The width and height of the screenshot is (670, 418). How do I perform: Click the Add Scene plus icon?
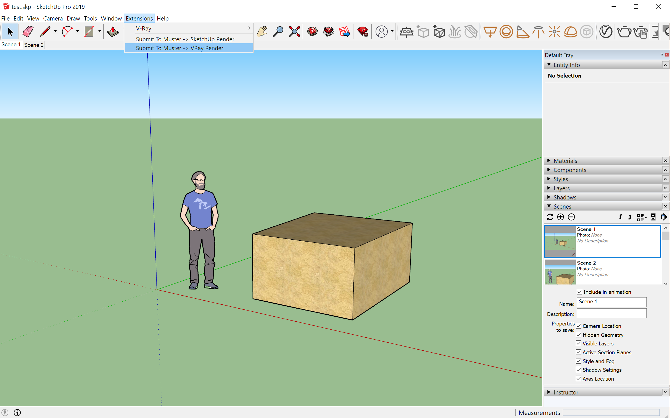click(x=560, y=217)
